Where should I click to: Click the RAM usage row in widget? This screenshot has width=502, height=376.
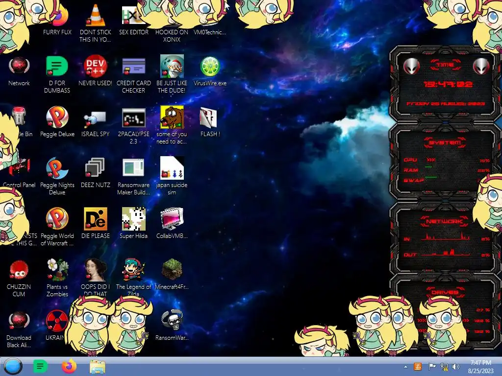pos(447,170)
